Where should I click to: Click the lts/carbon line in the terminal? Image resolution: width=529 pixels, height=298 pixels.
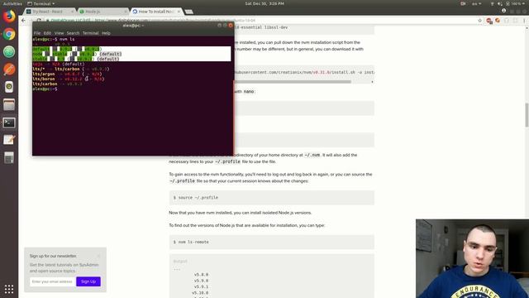click(58, 84)
